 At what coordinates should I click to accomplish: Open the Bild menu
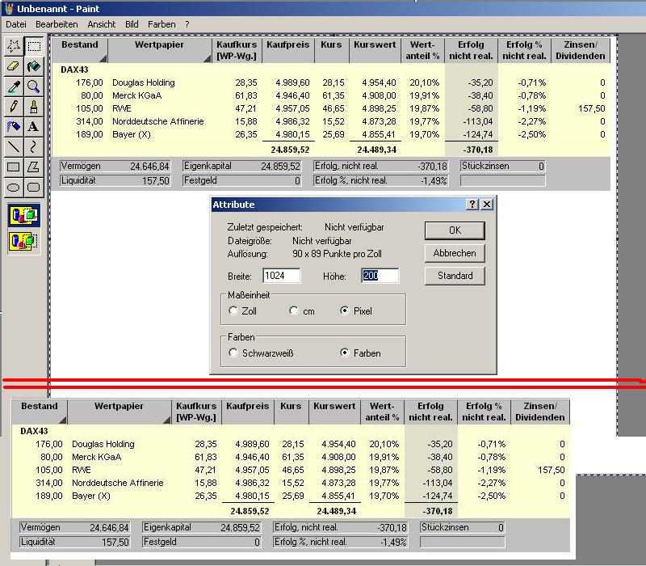[x=132, y=24]
